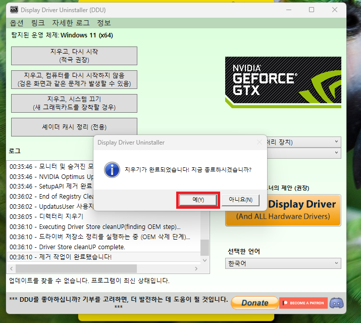Select log row 'SetupAPI 제거 완료'
361x323 pixels.
click(50, 186)
